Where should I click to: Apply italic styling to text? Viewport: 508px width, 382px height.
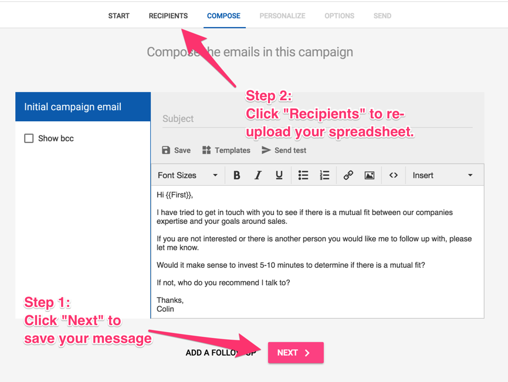click(258, 175)
